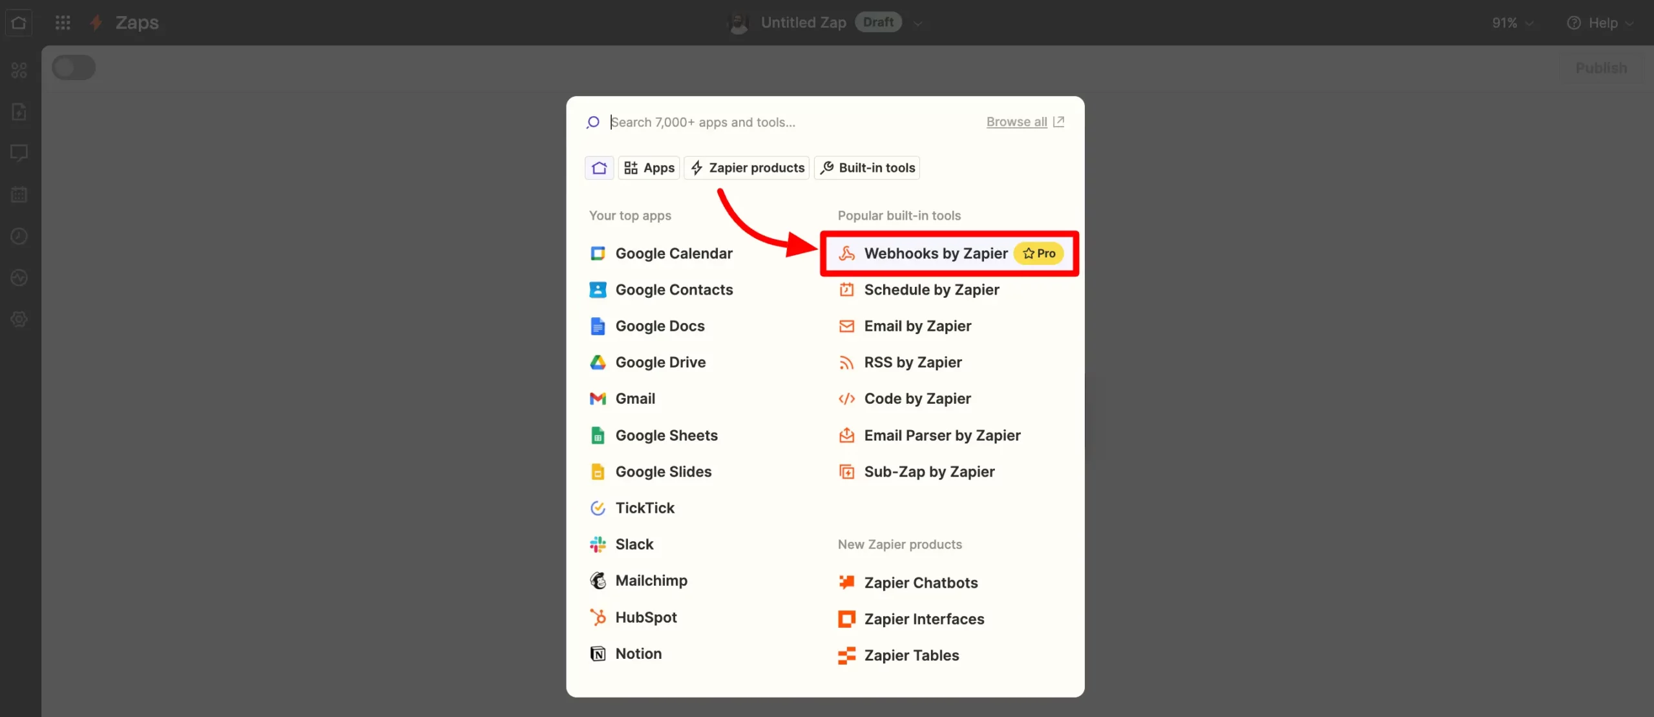Select the home filter icon in picker
Screen dimensions: 1654x717
click(x=599, y=168)
